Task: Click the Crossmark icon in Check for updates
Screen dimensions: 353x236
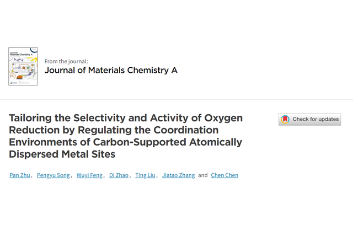Action: click(x=285, y=119)
